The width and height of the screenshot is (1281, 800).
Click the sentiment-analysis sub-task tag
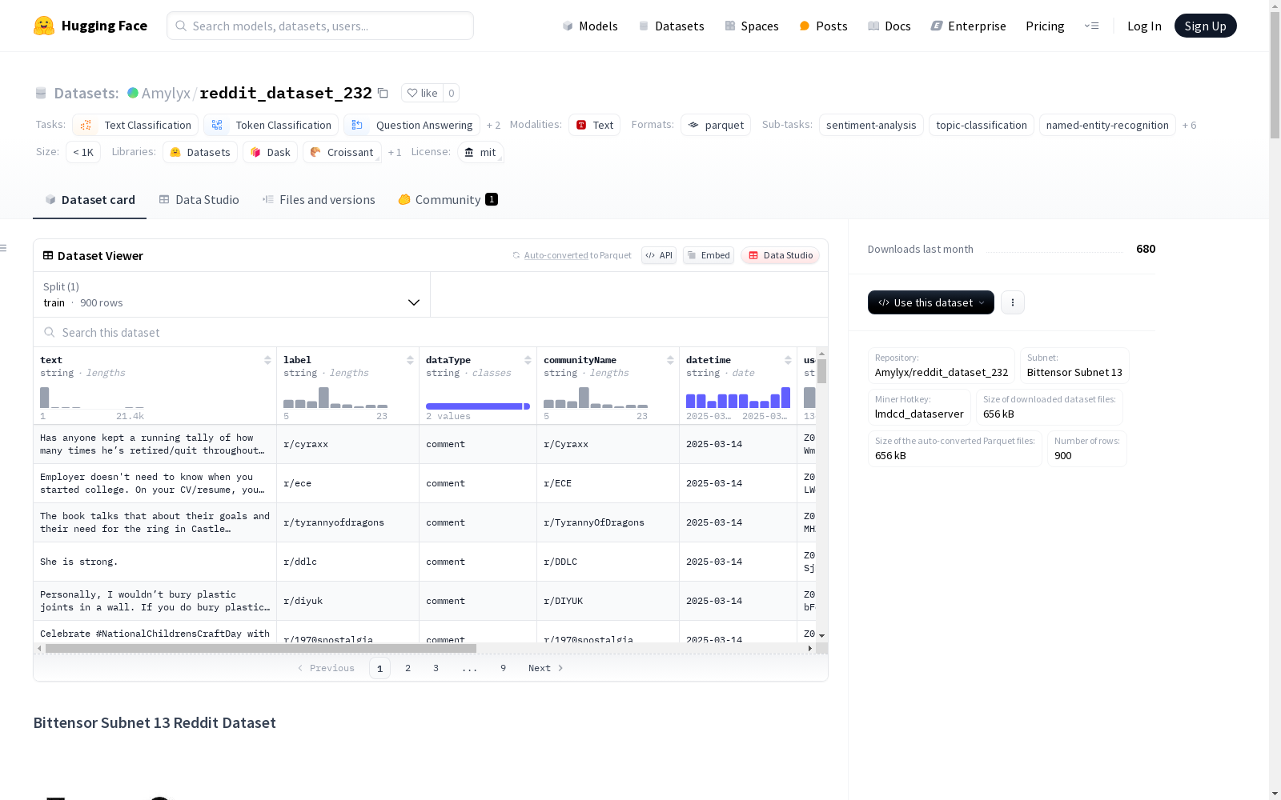(x=871, y=126)
